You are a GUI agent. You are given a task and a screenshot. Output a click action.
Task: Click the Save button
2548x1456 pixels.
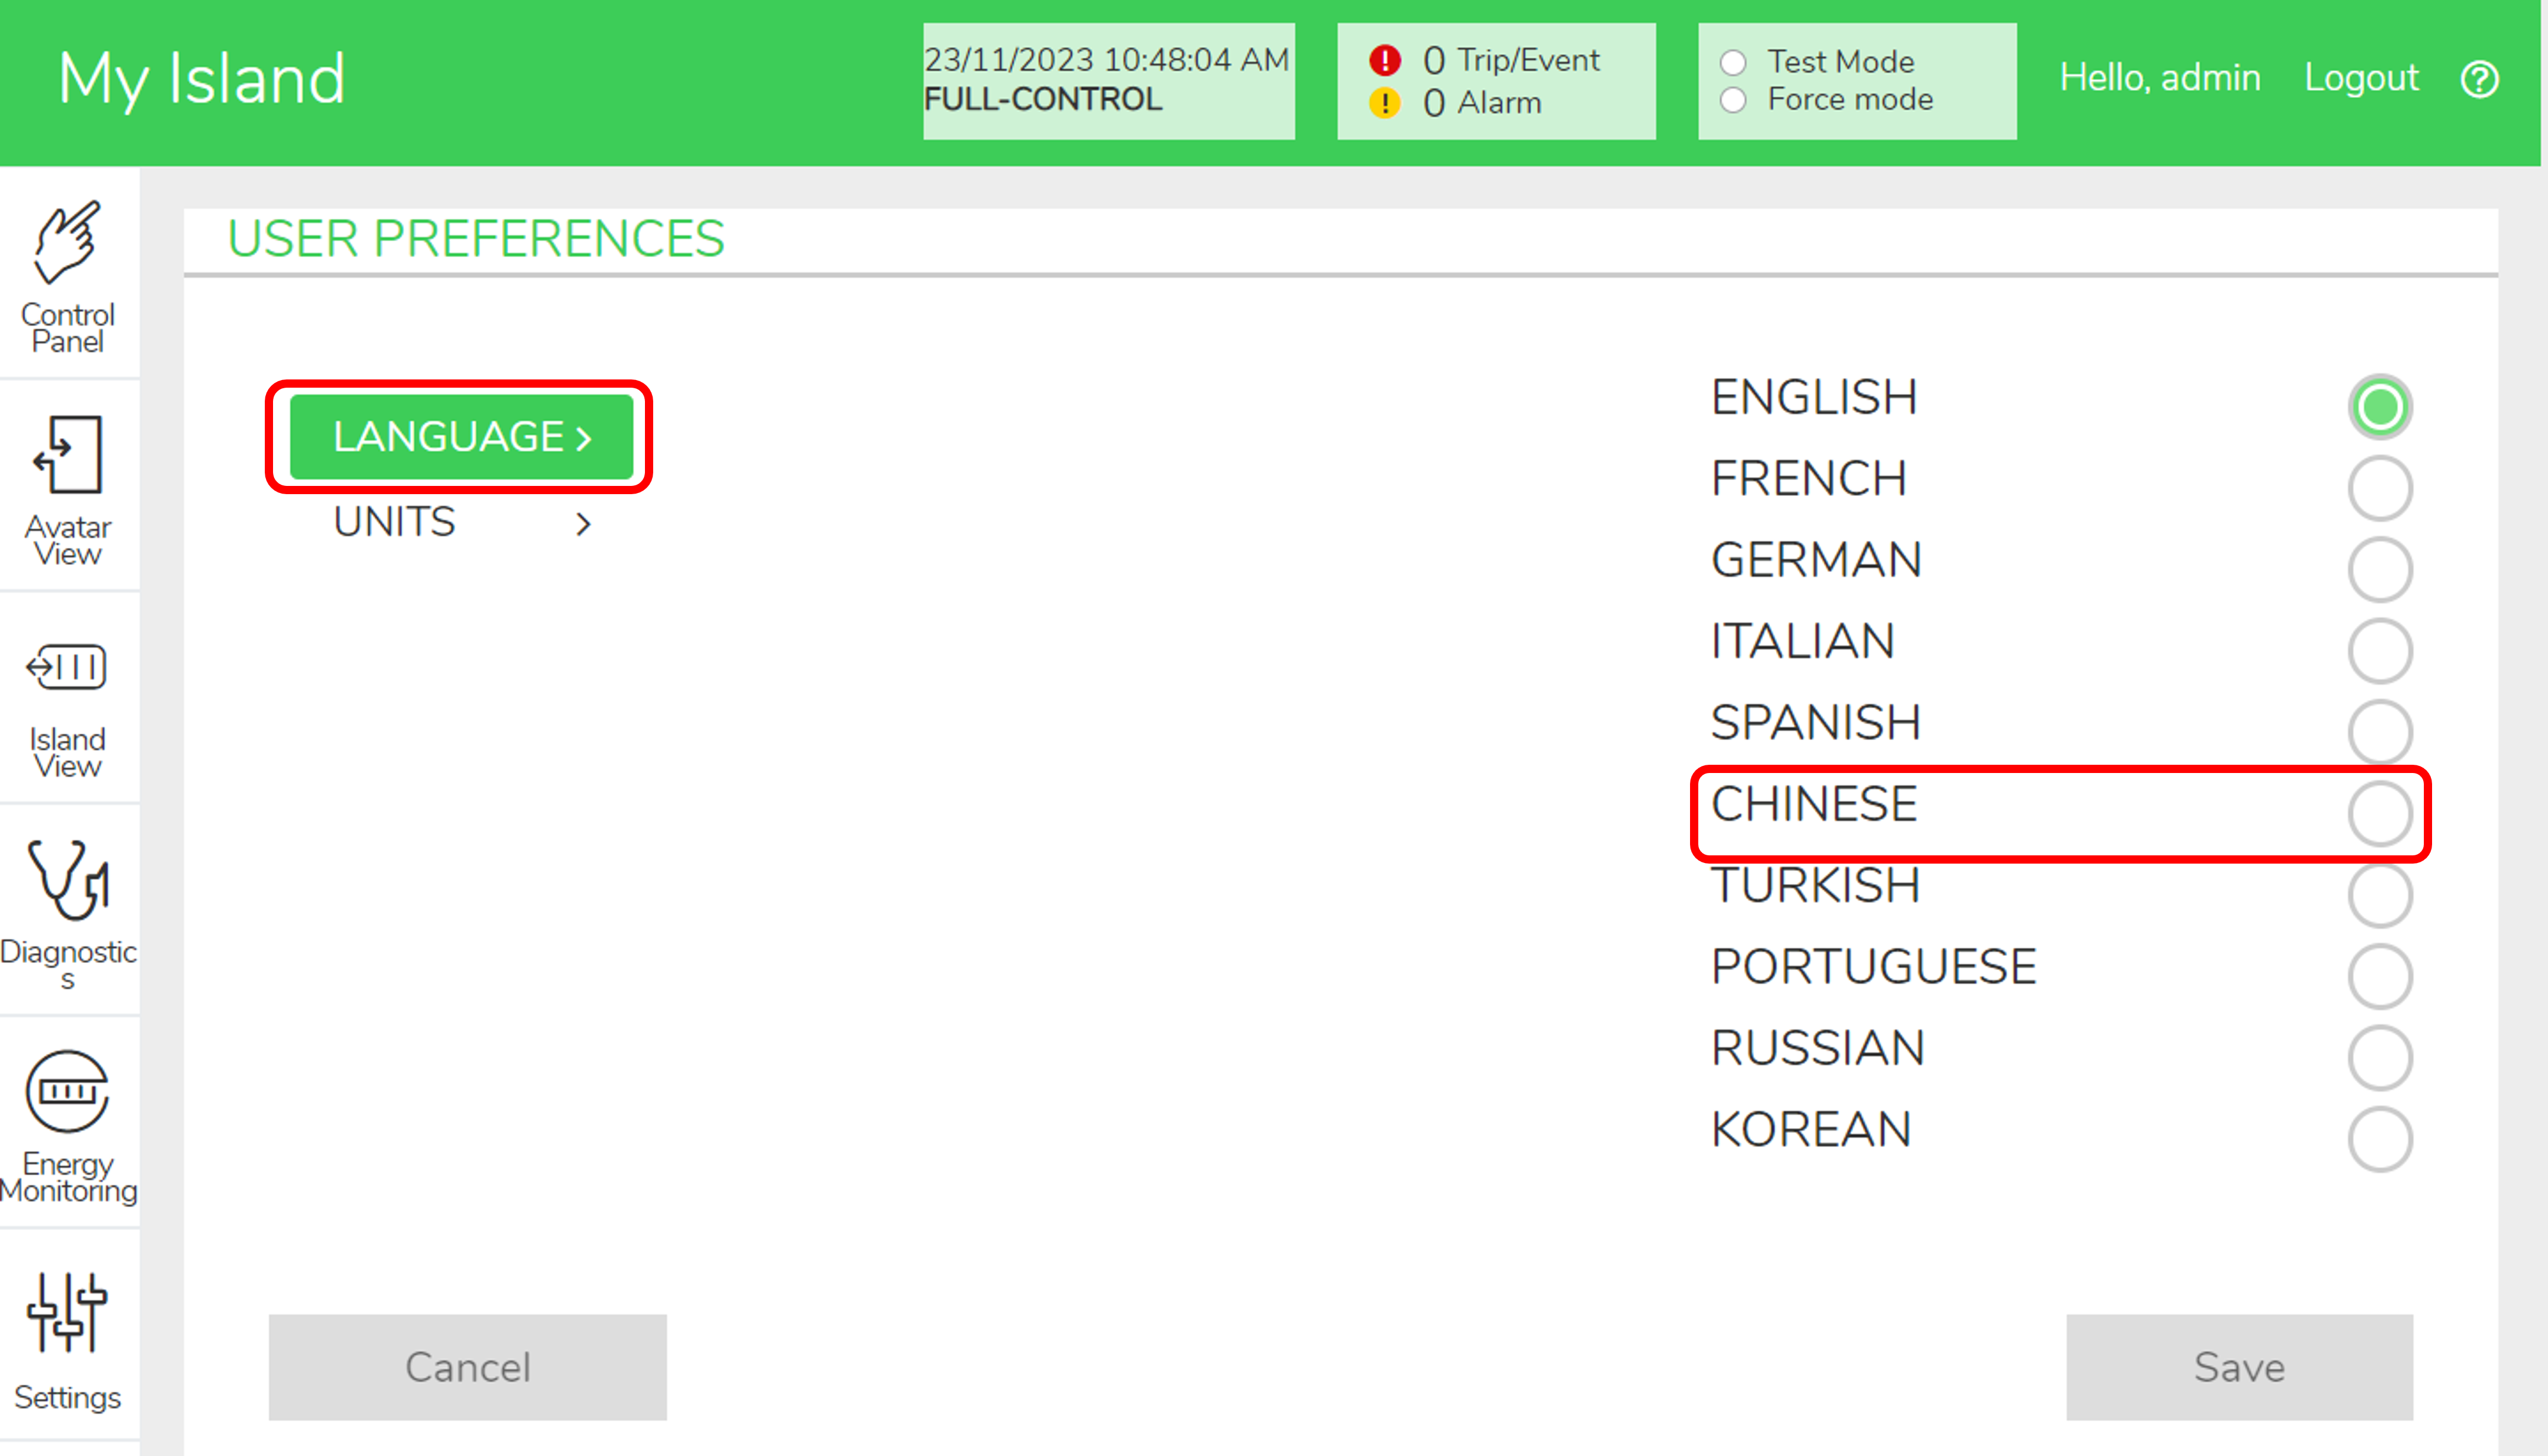coord(2239,1366)
